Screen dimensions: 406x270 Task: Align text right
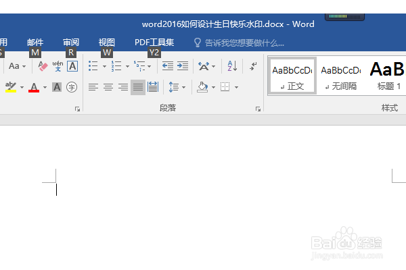click(123, 87)
